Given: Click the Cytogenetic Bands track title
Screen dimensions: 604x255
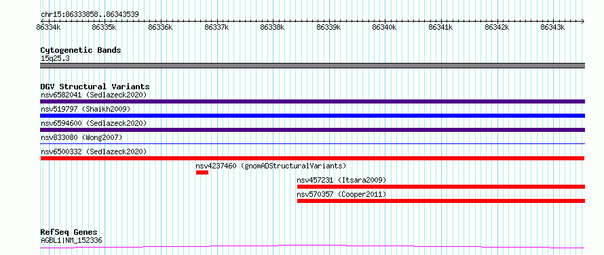Looking at the screenshot, I should [x=81, y=50].
